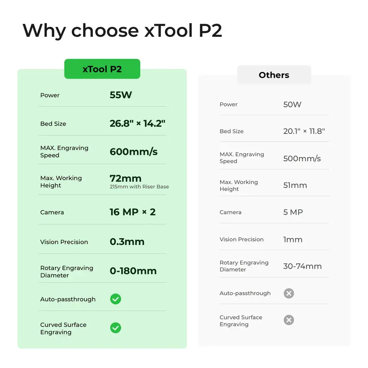Click the Others 30-74mm rotary diameter value
This screenshot has width=368, height=368.
coord(302,266)
